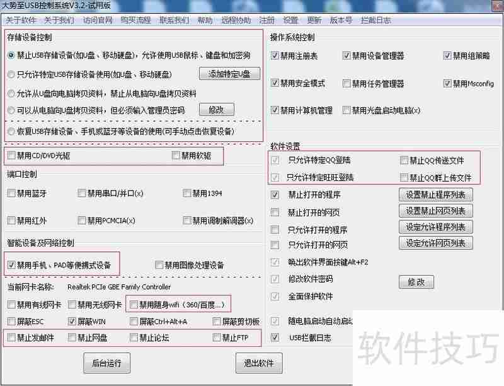Uncheck the 全面保护软件 protection option
Viewport: 504px width, 386px height.
click(x=275, y=297)
